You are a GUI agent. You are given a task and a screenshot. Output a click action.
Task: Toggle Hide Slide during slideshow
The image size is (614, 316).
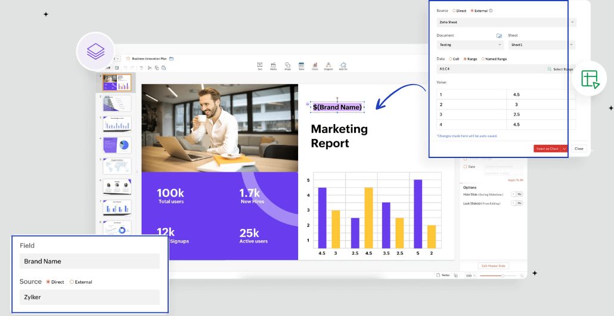coord(517,194)
